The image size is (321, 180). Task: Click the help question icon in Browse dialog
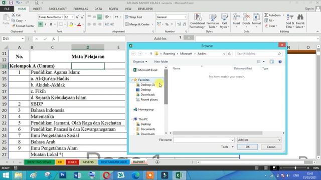[x=280, y=61]
